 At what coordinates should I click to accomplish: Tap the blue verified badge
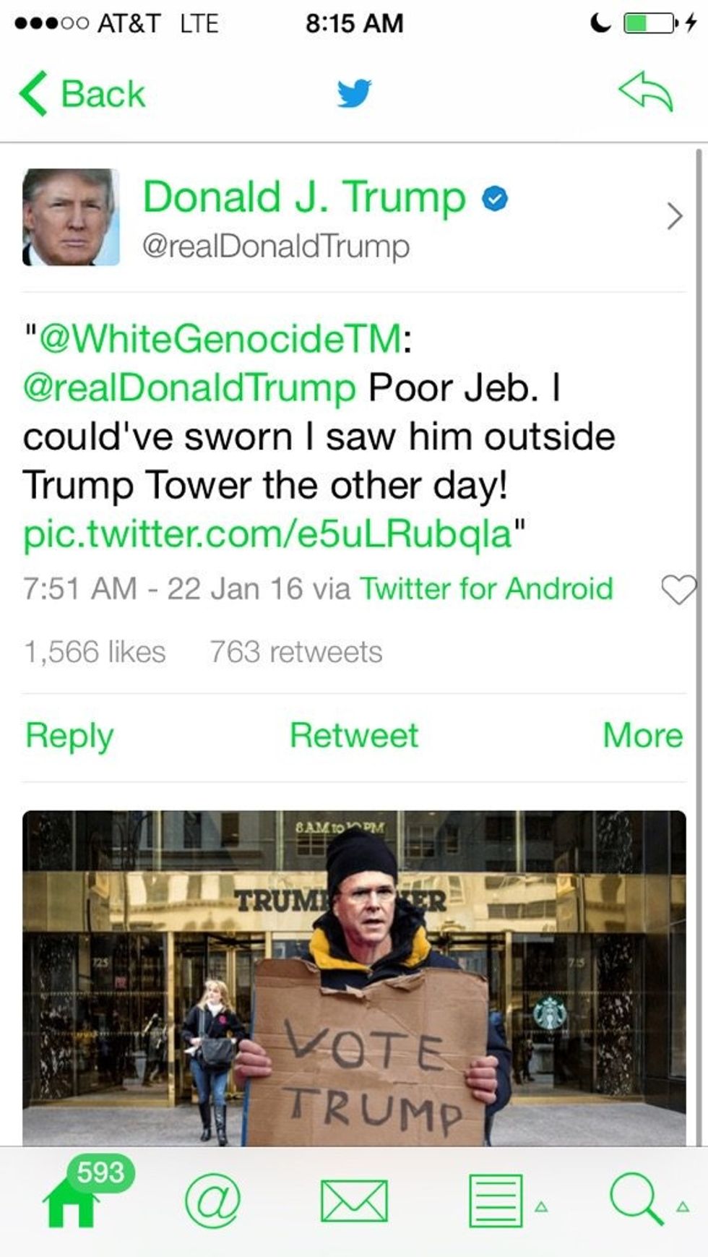(495, 199)
